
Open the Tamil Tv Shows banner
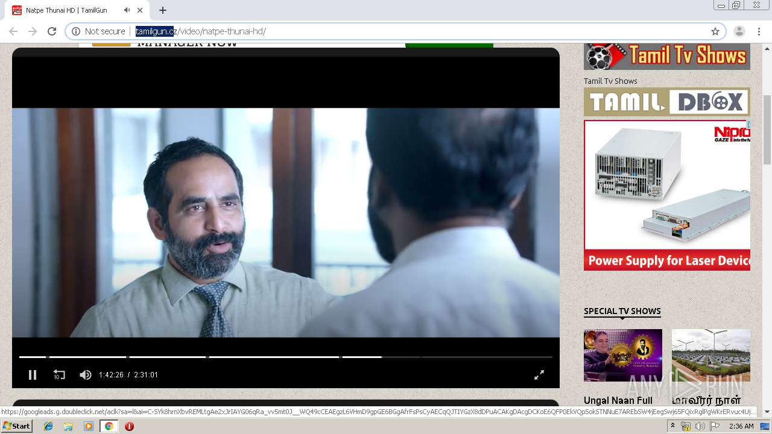click(x=667, y=57)
